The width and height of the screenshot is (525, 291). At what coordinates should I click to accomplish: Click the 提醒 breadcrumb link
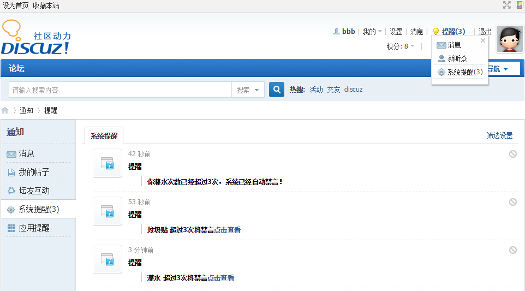pyautogui.click(x=51, y=110)
